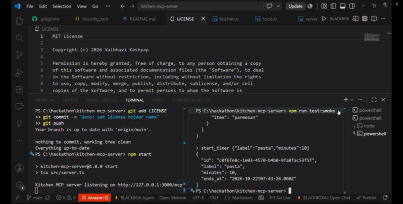Close the terminal panel

coord(383,100)
